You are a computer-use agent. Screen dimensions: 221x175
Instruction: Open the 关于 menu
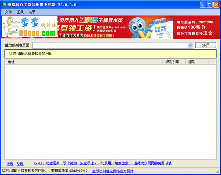point(32,12)
